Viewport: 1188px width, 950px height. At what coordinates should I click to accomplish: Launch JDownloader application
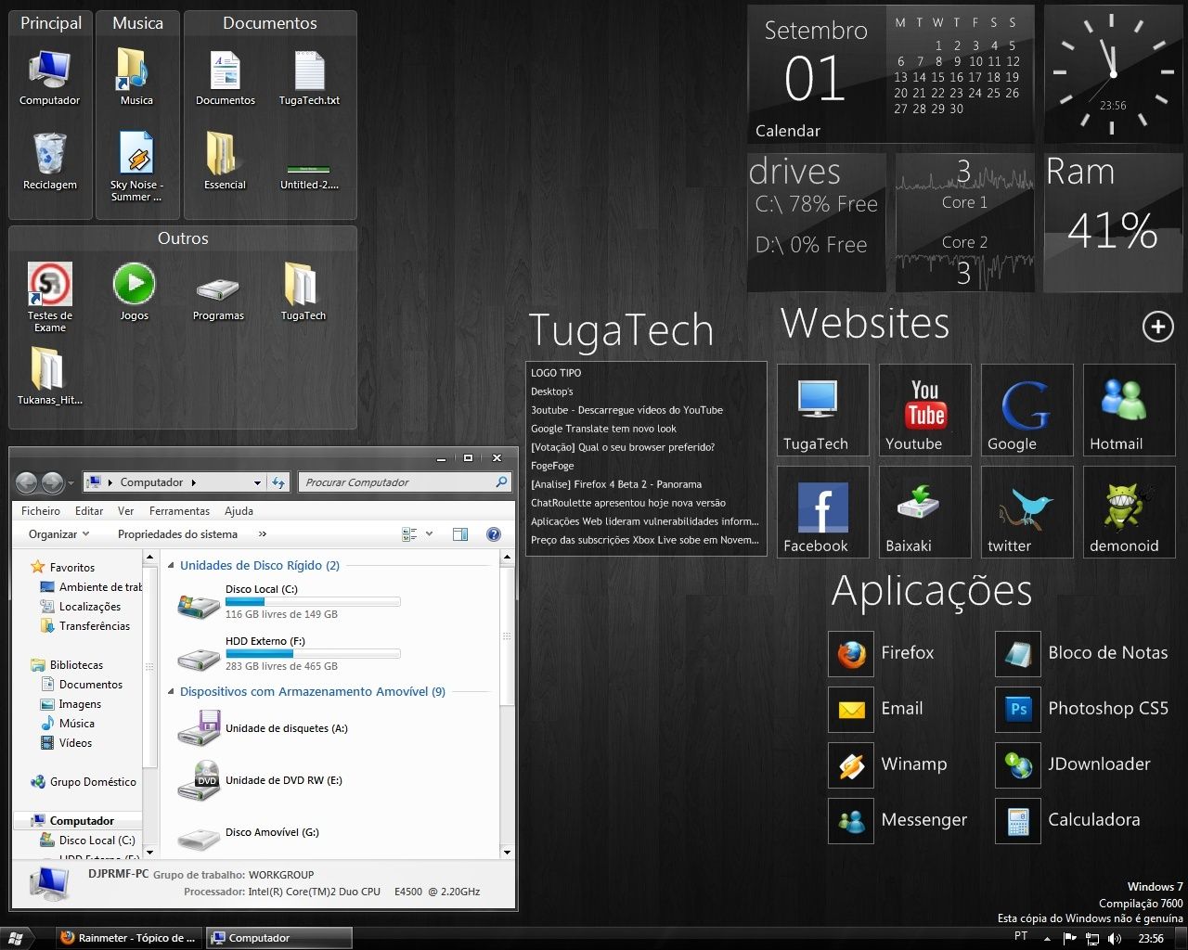(1073, 764)
